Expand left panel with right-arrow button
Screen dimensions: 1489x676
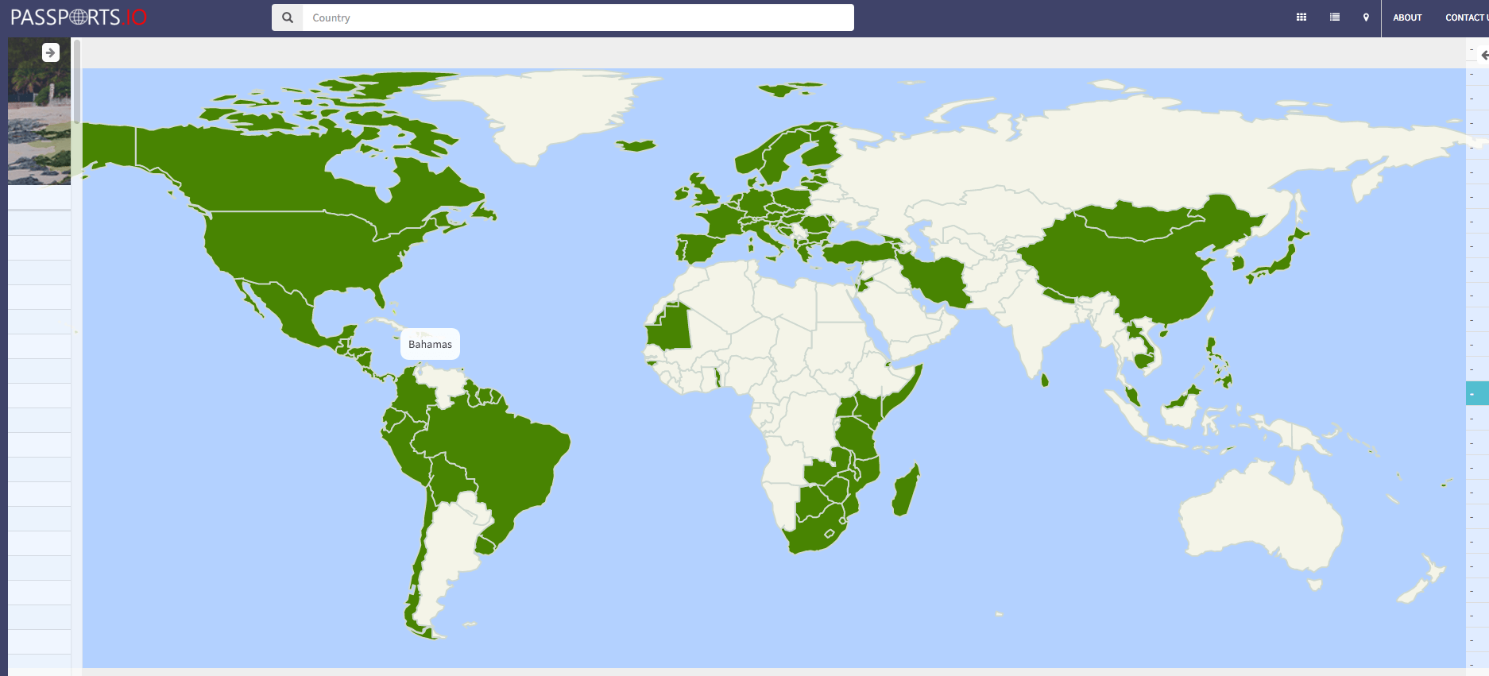click(51, 52)
